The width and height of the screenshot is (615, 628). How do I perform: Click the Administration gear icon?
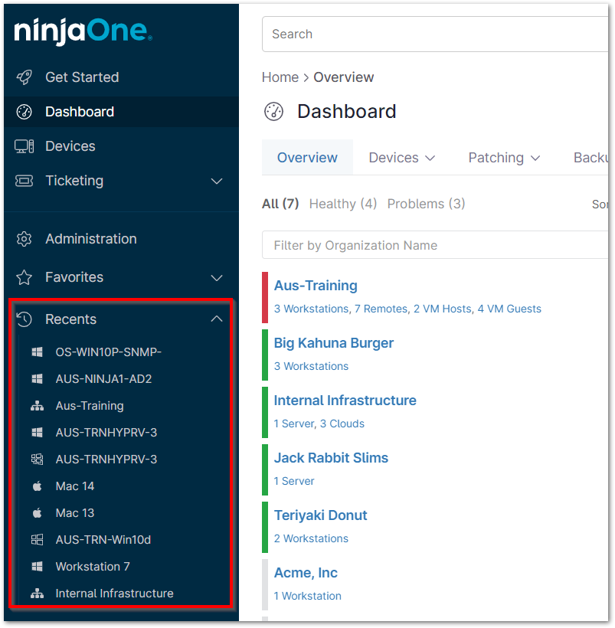tap(25, 239)
